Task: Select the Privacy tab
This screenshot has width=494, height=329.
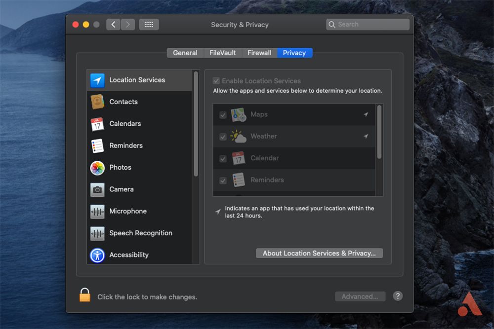Action: pos(294,53)
